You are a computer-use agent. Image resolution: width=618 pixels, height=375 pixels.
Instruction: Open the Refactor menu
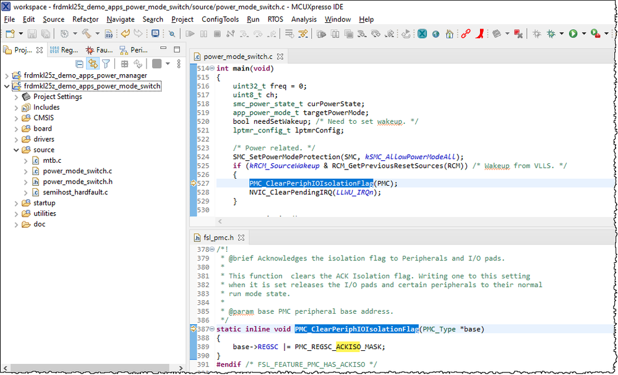click(x=85, y=19)
